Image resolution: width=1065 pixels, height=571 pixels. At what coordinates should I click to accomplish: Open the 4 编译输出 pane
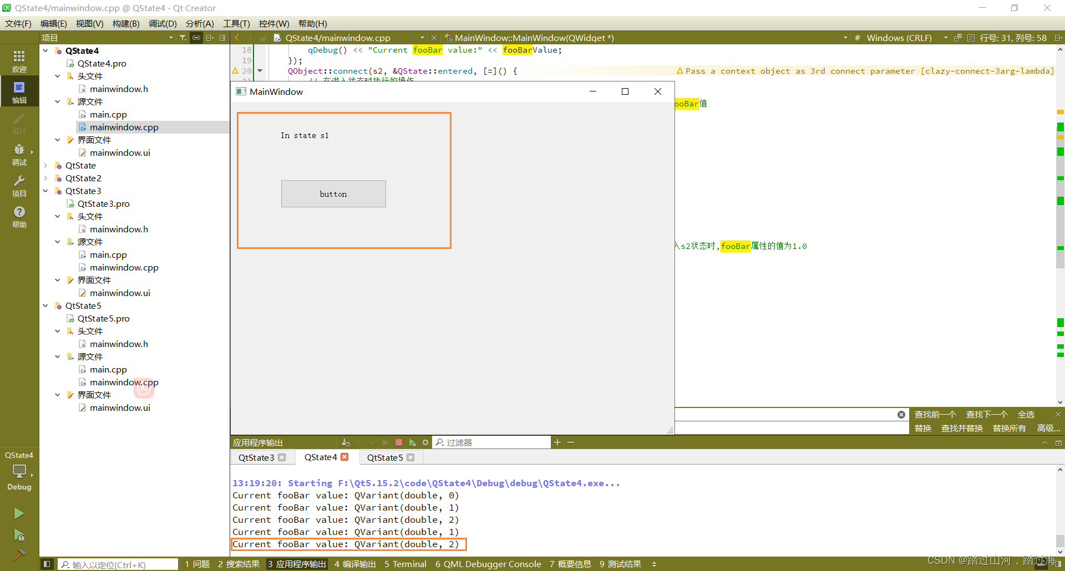point(355,564)
